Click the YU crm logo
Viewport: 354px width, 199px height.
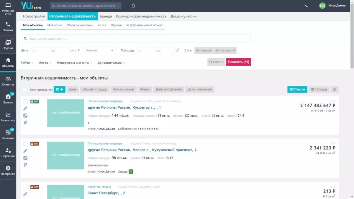point(31,6)
